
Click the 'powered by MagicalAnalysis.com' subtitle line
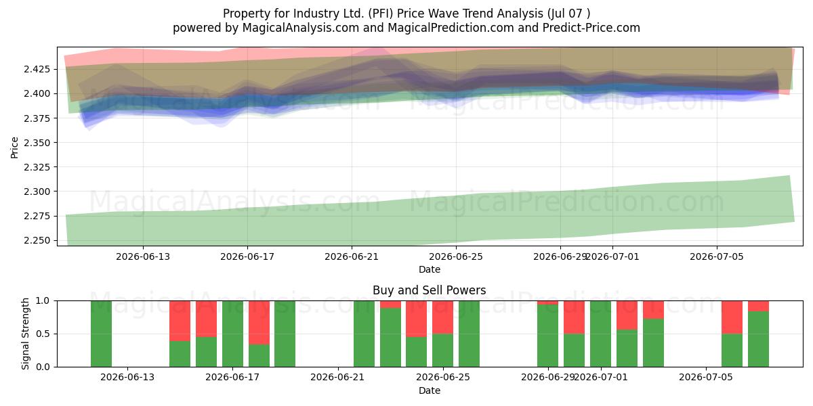[x=406, y=28]
